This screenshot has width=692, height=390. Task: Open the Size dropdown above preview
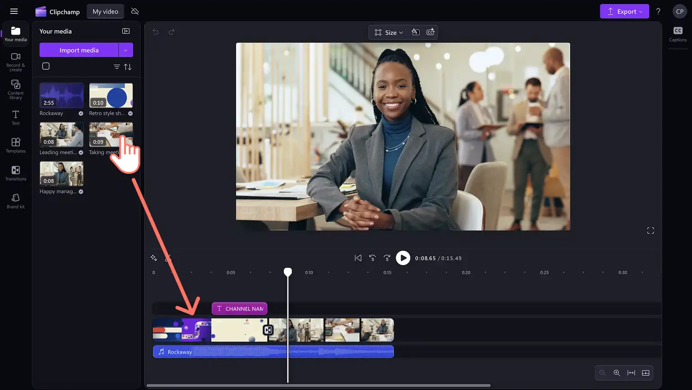389,32
